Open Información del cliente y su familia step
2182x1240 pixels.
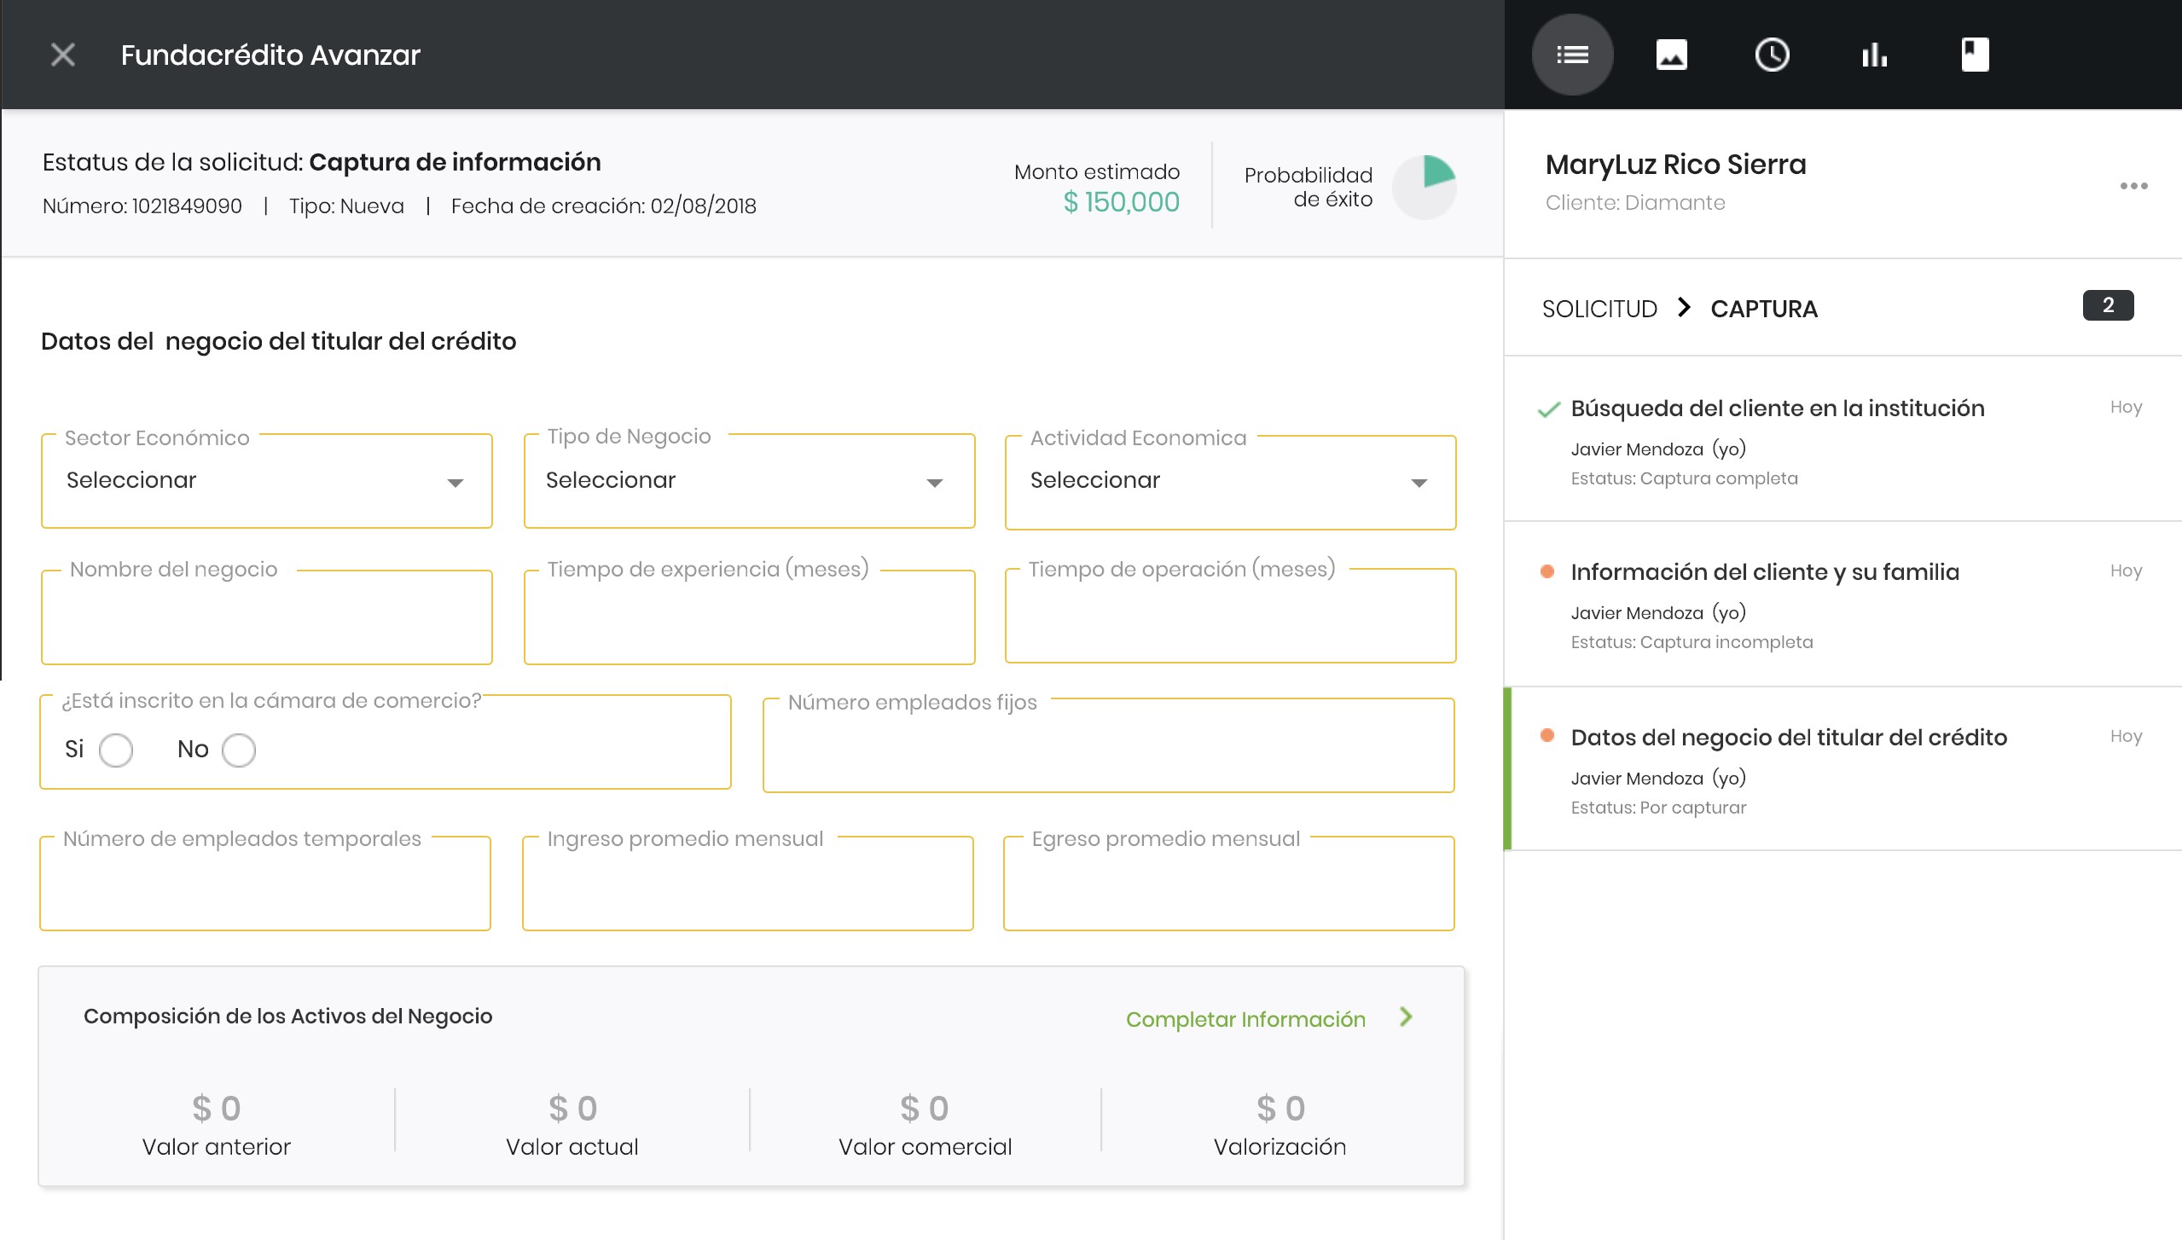(x=1764, y=572)
